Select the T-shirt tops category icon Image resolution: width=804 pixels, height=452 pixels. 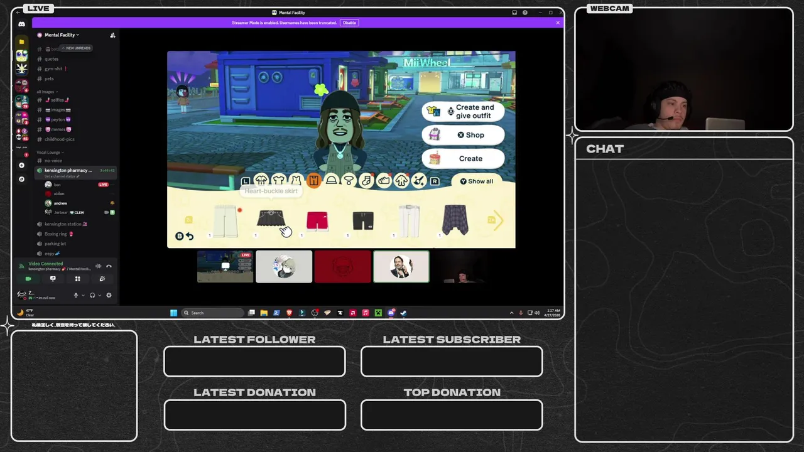(x=278, y=181)
